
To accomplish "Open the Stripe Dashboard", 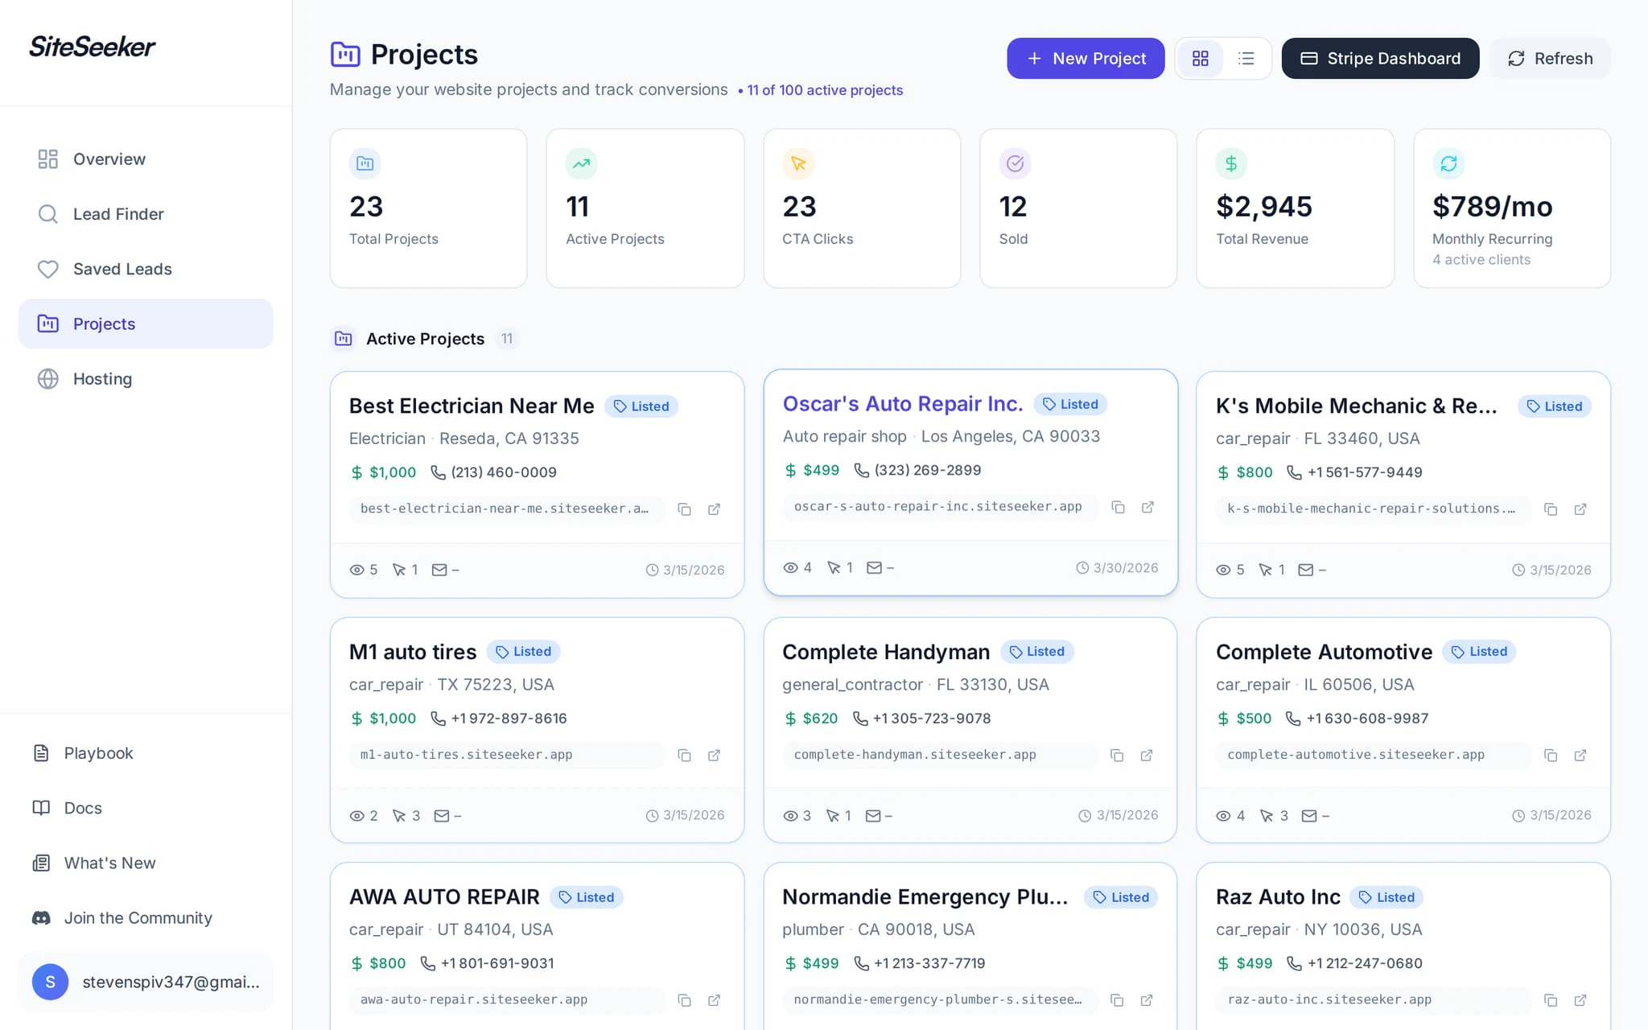I will [1379, 58].
